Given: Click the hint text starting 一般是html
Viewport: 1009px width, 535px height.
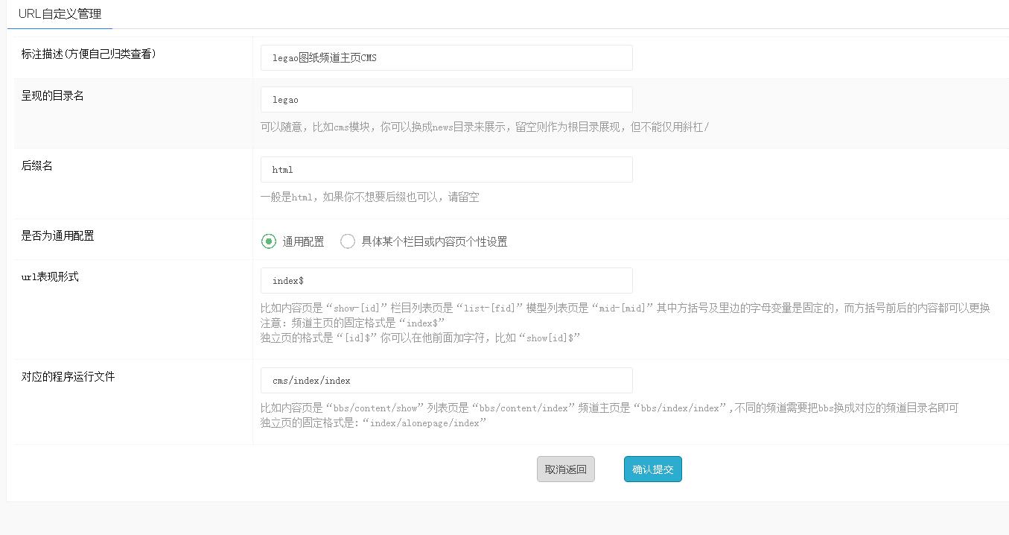Looking at the screenshot, I should pyautogui.click(x=369, y=197).
